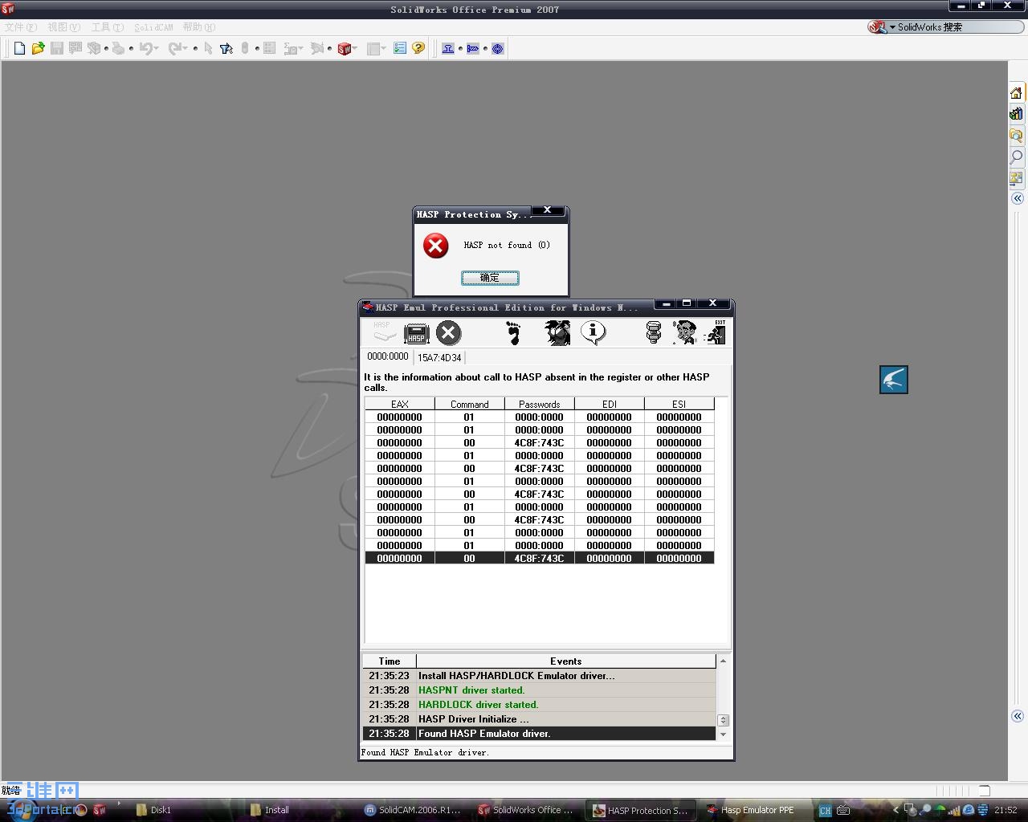1028x822 pixels.
Task: Click the yellow Help question mark icon
Action: coord(418,49)
